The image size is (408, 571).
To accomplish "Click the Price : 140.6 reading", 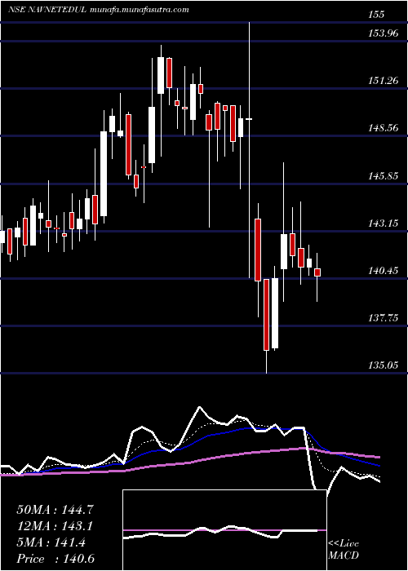I will [x=55, y=559].
